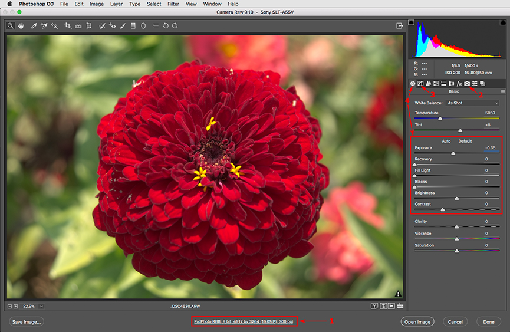Open the zoom level dropdown
Image resolution: width=510 pixels, height=332 pixels.
[x=42, y=306]
